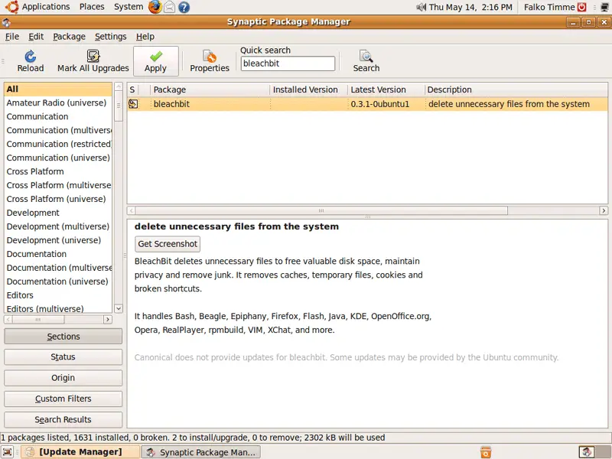
Task: Click the bottom-right workspace switcher icon
Action: point(587,452)
